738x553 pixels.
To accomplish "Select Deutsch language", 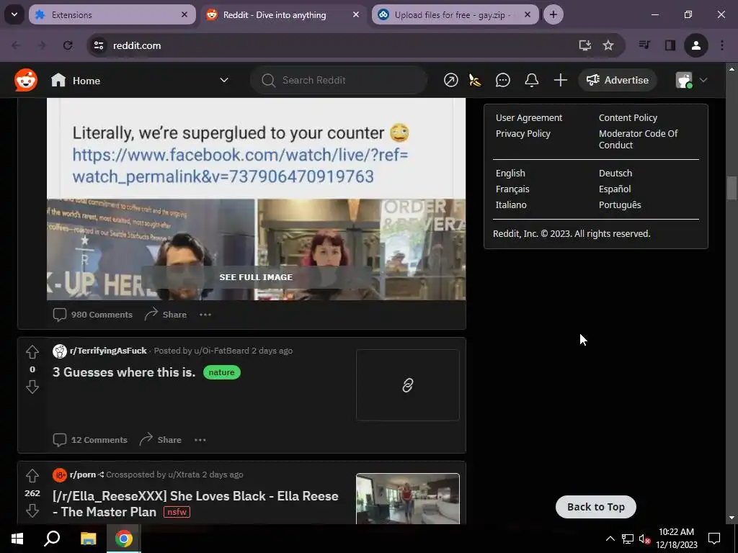I will [615, 173].
